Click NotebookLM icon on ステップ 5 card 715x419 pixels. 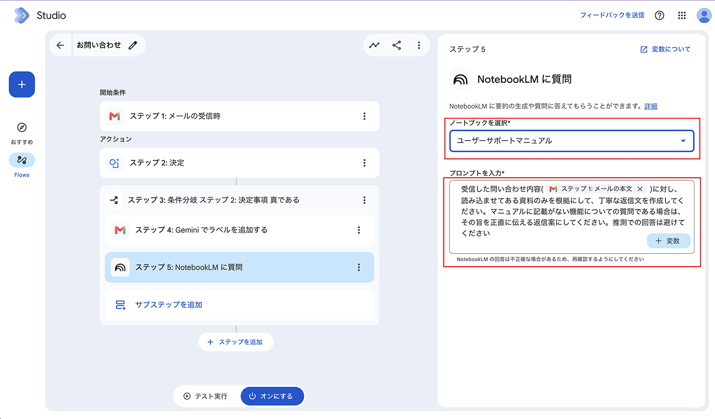pyautogui.click(x=120, y=267)
